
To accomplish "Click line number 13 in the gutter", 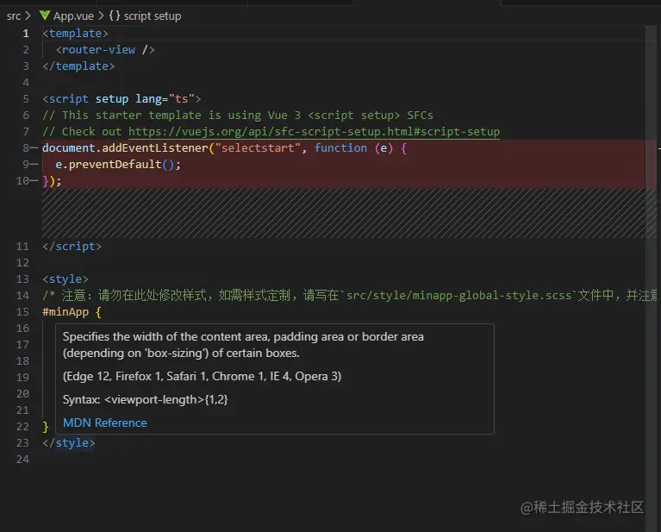I will click(x=22, y=279).
